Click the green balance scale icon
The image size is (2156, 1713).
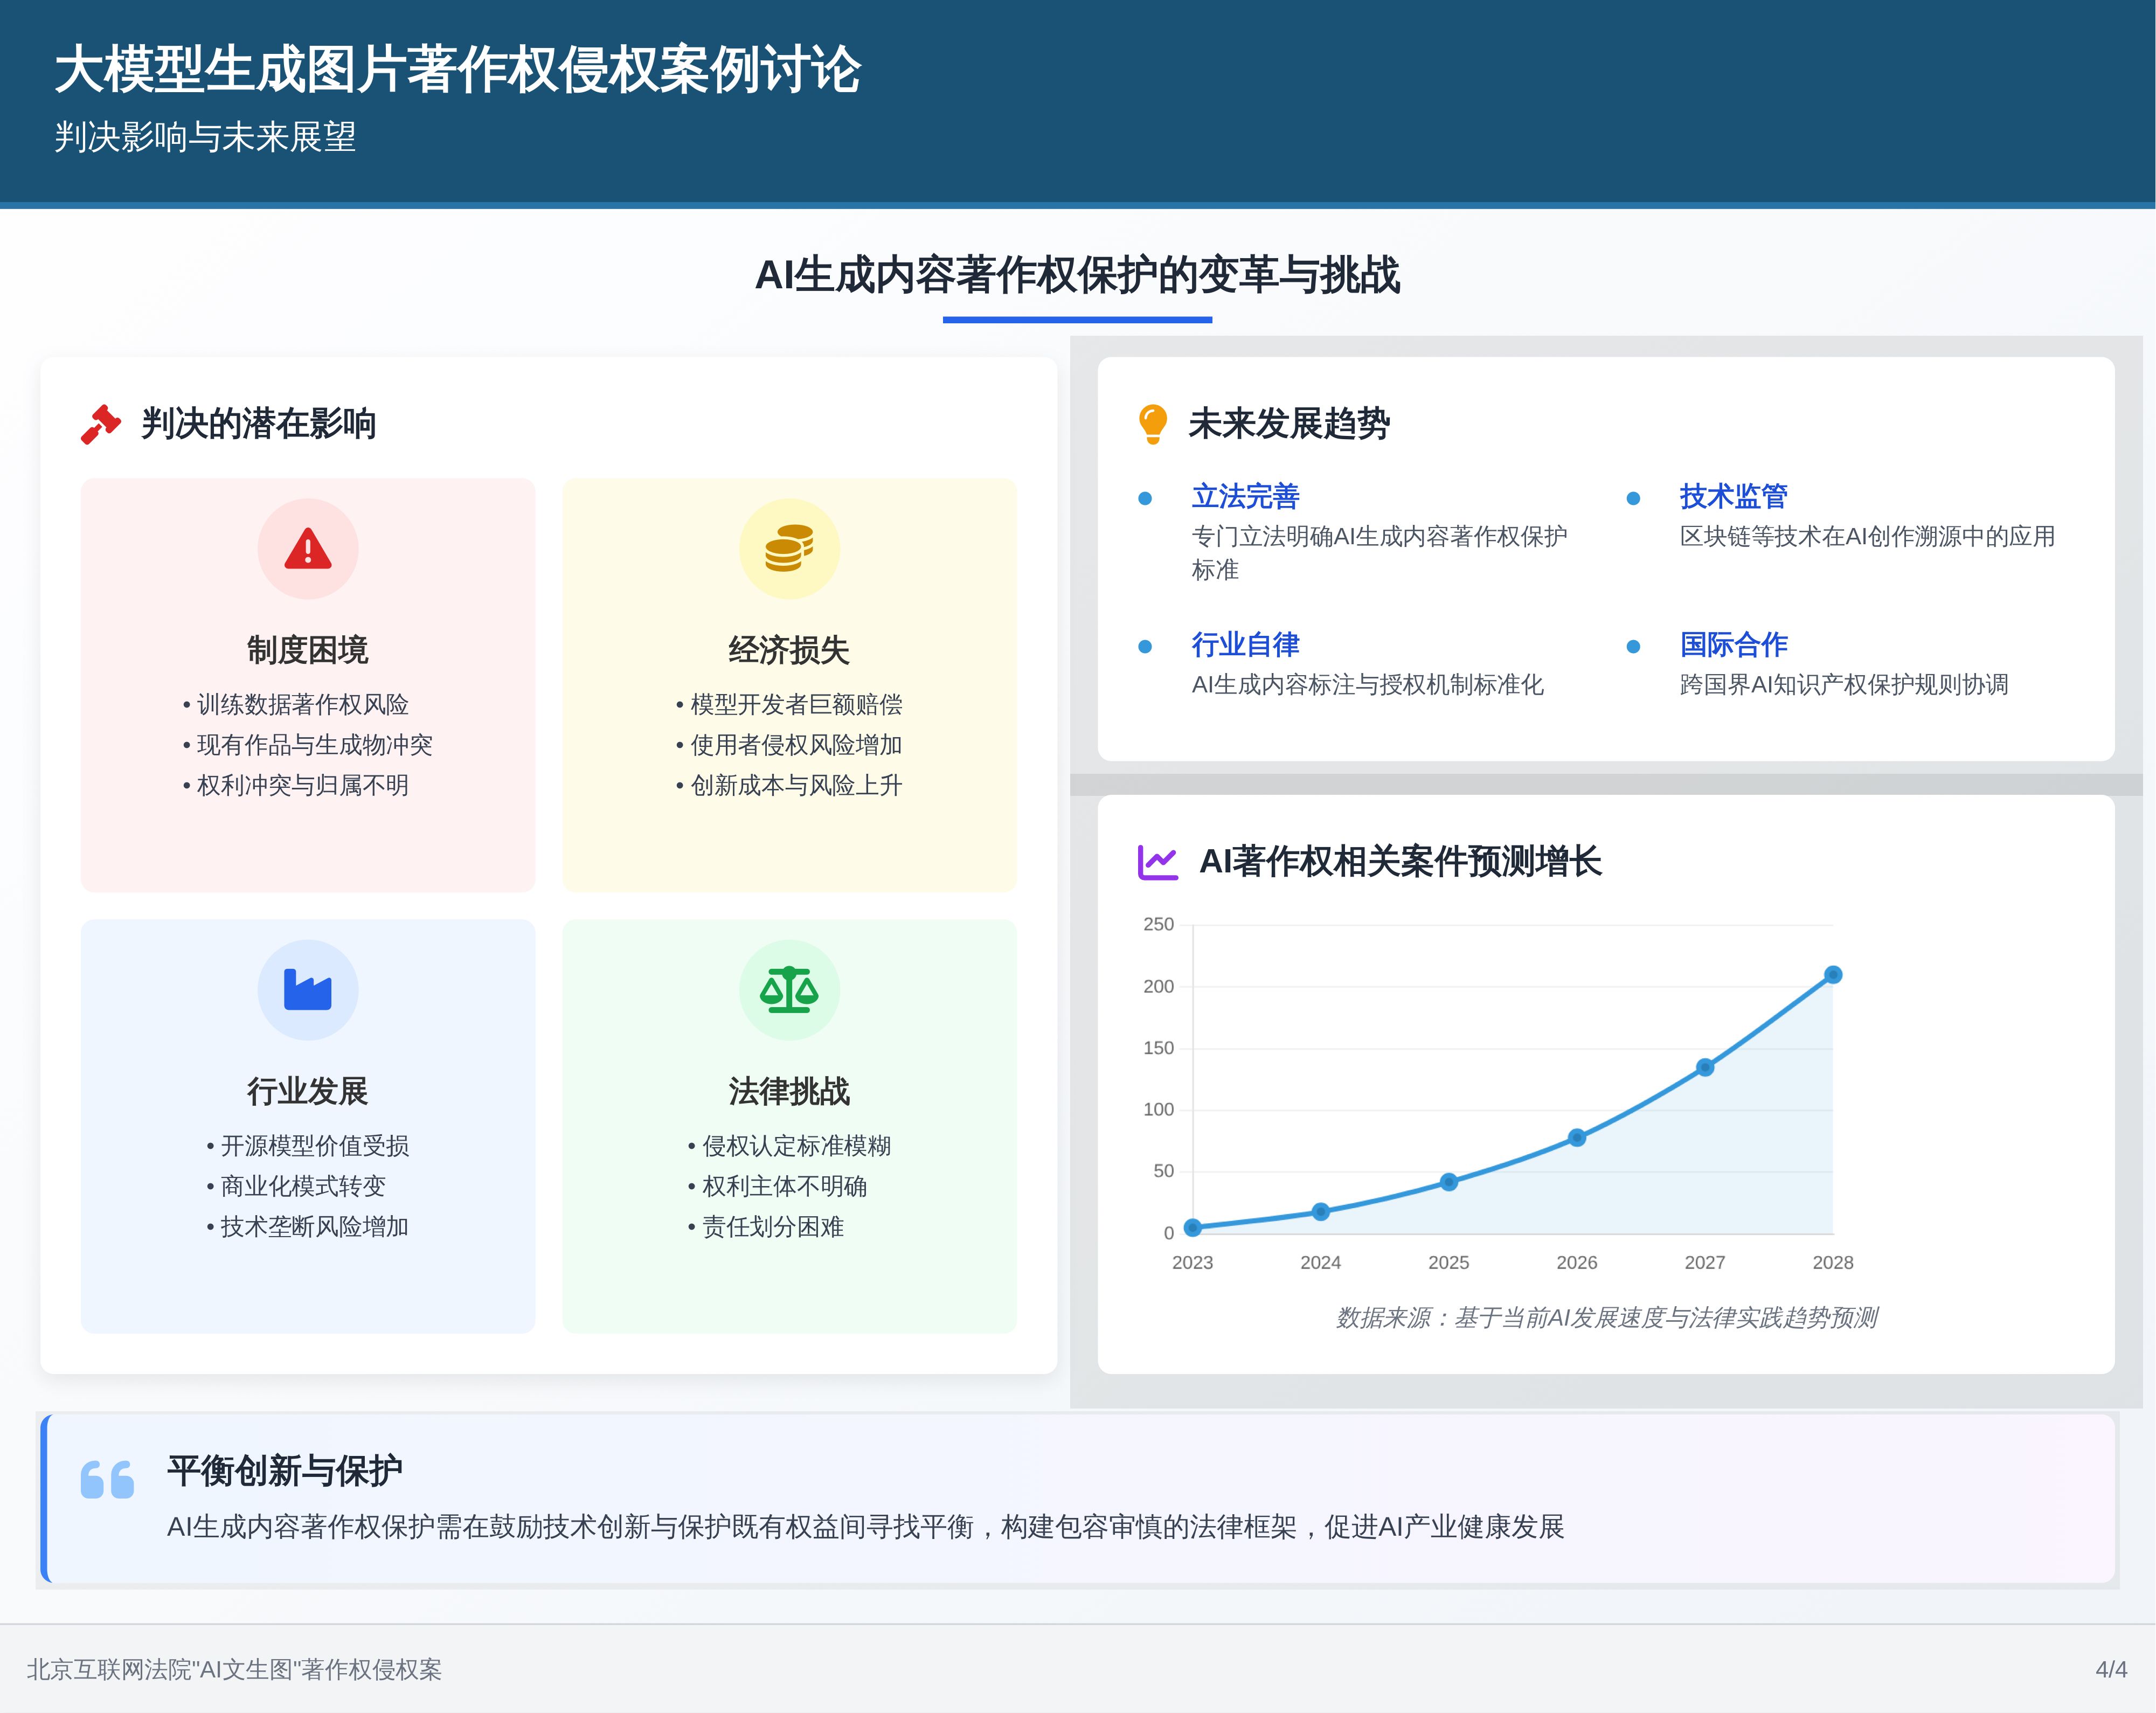coord(789,990)
